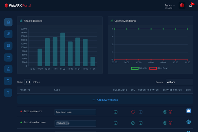Click the Attacks Blocked bar chart icon
This screenshot has width=198, height=132.
[21, 21]
